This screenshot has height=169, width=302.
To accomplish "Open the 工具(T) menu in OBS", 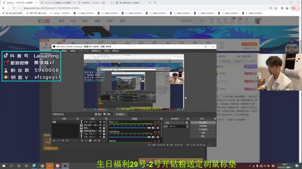I will [106, 51].
